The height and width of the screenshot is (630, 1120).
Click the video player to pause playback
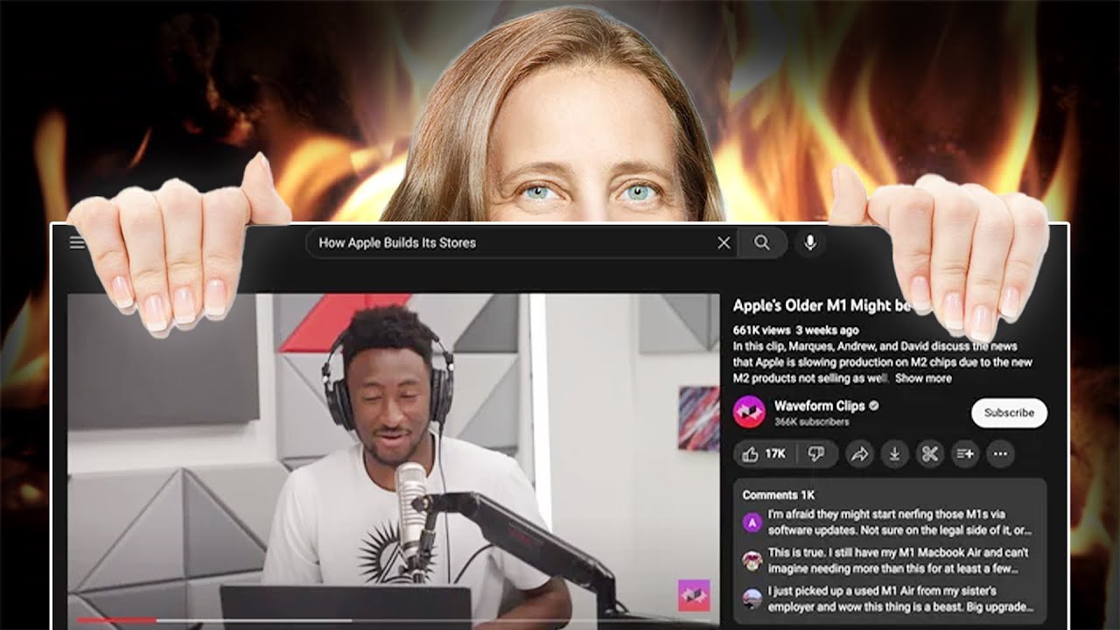(394, 459)
